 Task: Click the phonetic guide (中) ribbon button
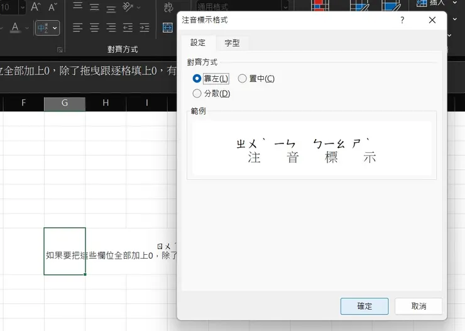point(43,28)
